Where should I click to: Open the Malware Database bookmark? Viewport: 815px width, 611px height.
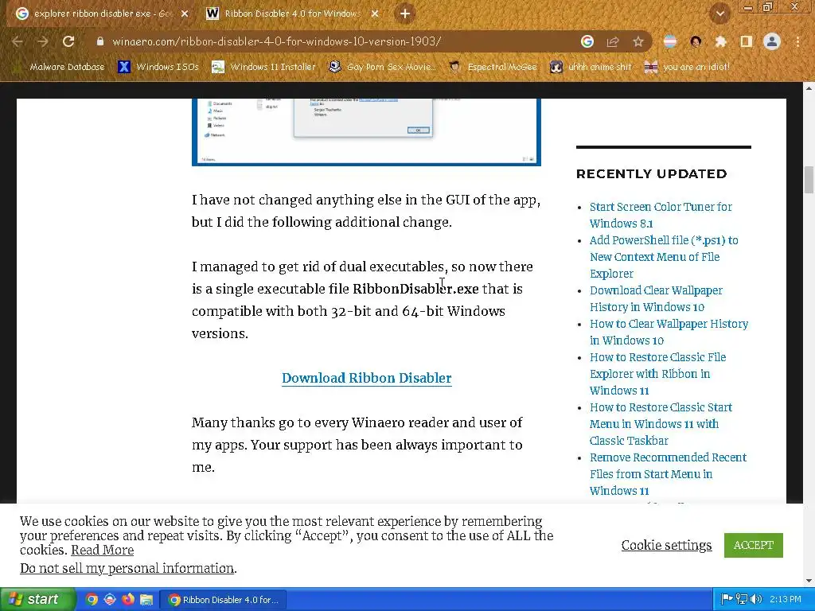coord(59,67)
